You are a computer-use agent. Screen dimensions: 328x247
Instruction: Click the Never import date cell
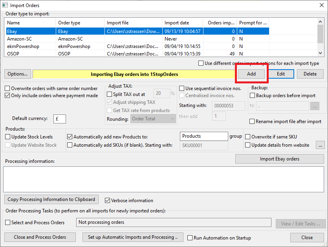coord(182,39)
